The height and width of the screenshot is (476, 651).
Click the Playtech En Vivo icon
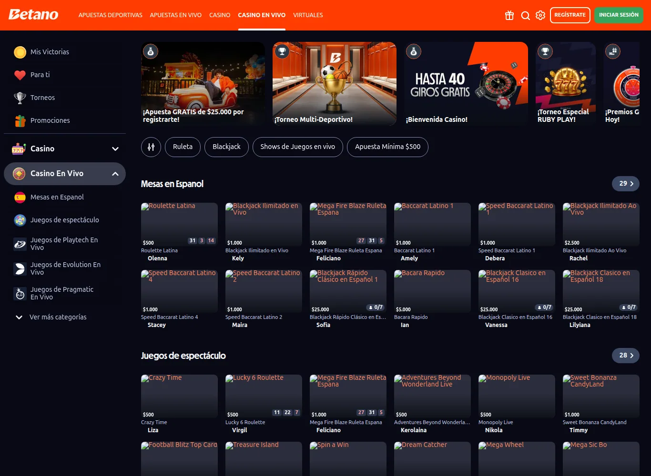point(20,244)
